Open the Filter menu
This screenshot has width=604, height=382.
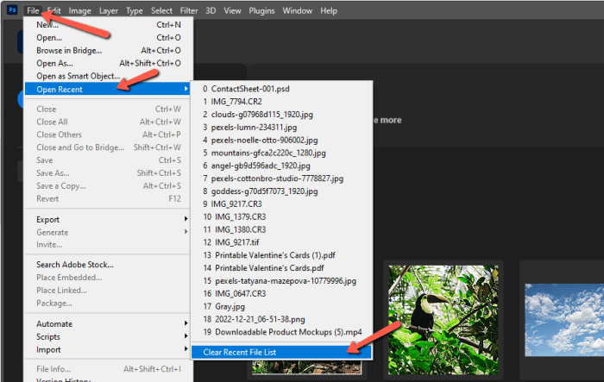pos(190,10)
